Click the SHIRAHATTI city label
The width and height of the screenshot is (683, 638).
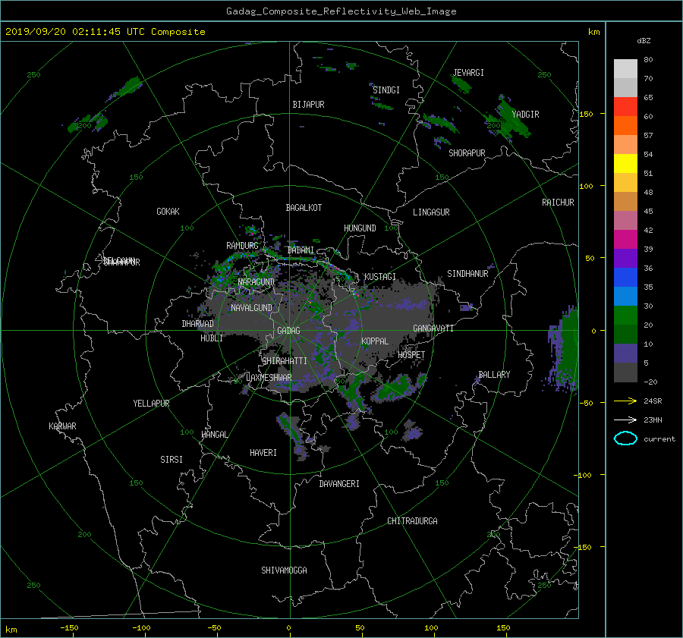pos(285,361)
